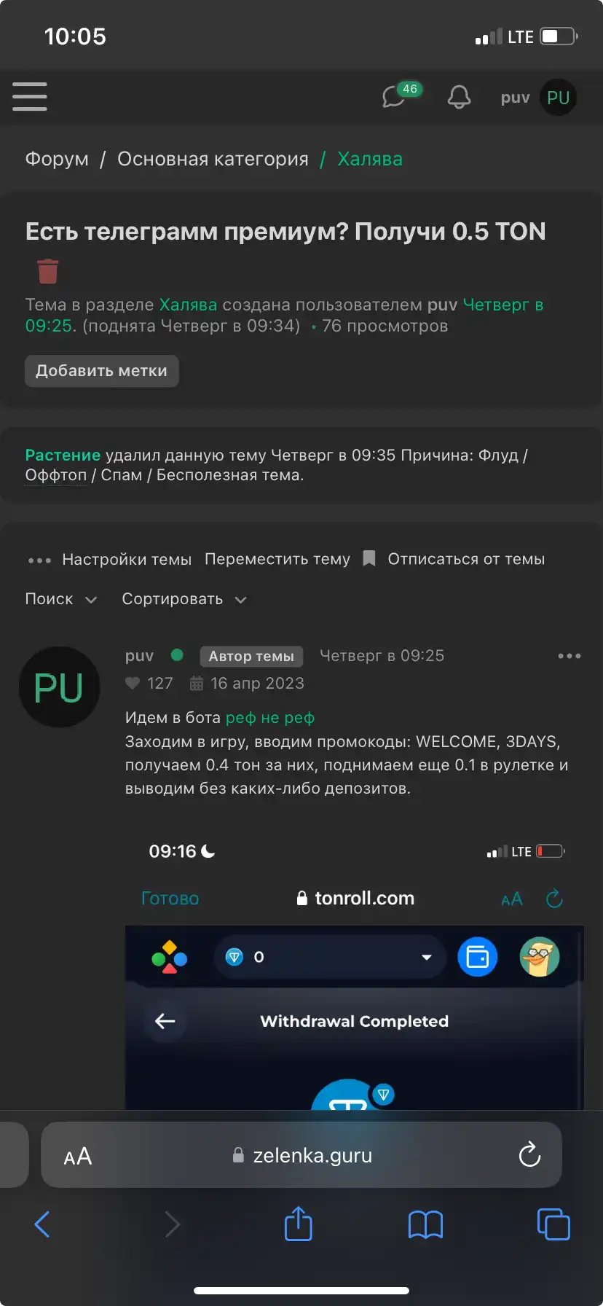
Task: Open Safari's share sheet
Action: pos(299,1224)
